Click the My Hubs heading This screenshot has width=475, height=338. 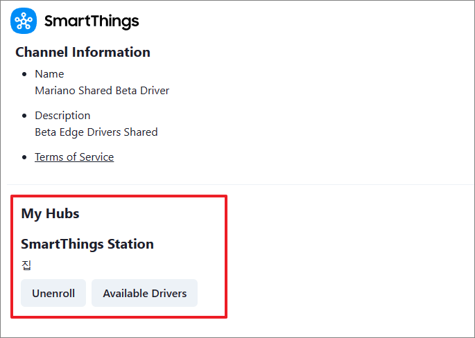point(51,213)
